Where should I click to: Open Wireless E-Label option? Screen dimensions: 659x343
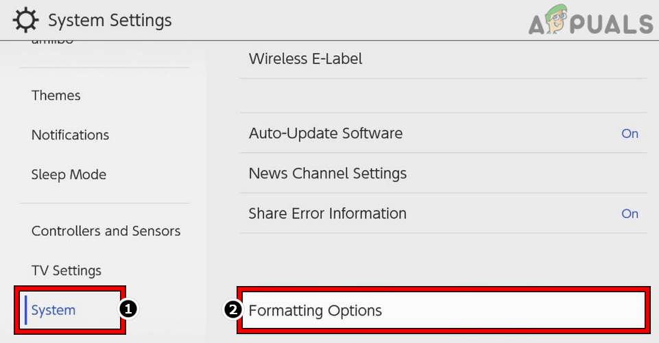[305, 59]
